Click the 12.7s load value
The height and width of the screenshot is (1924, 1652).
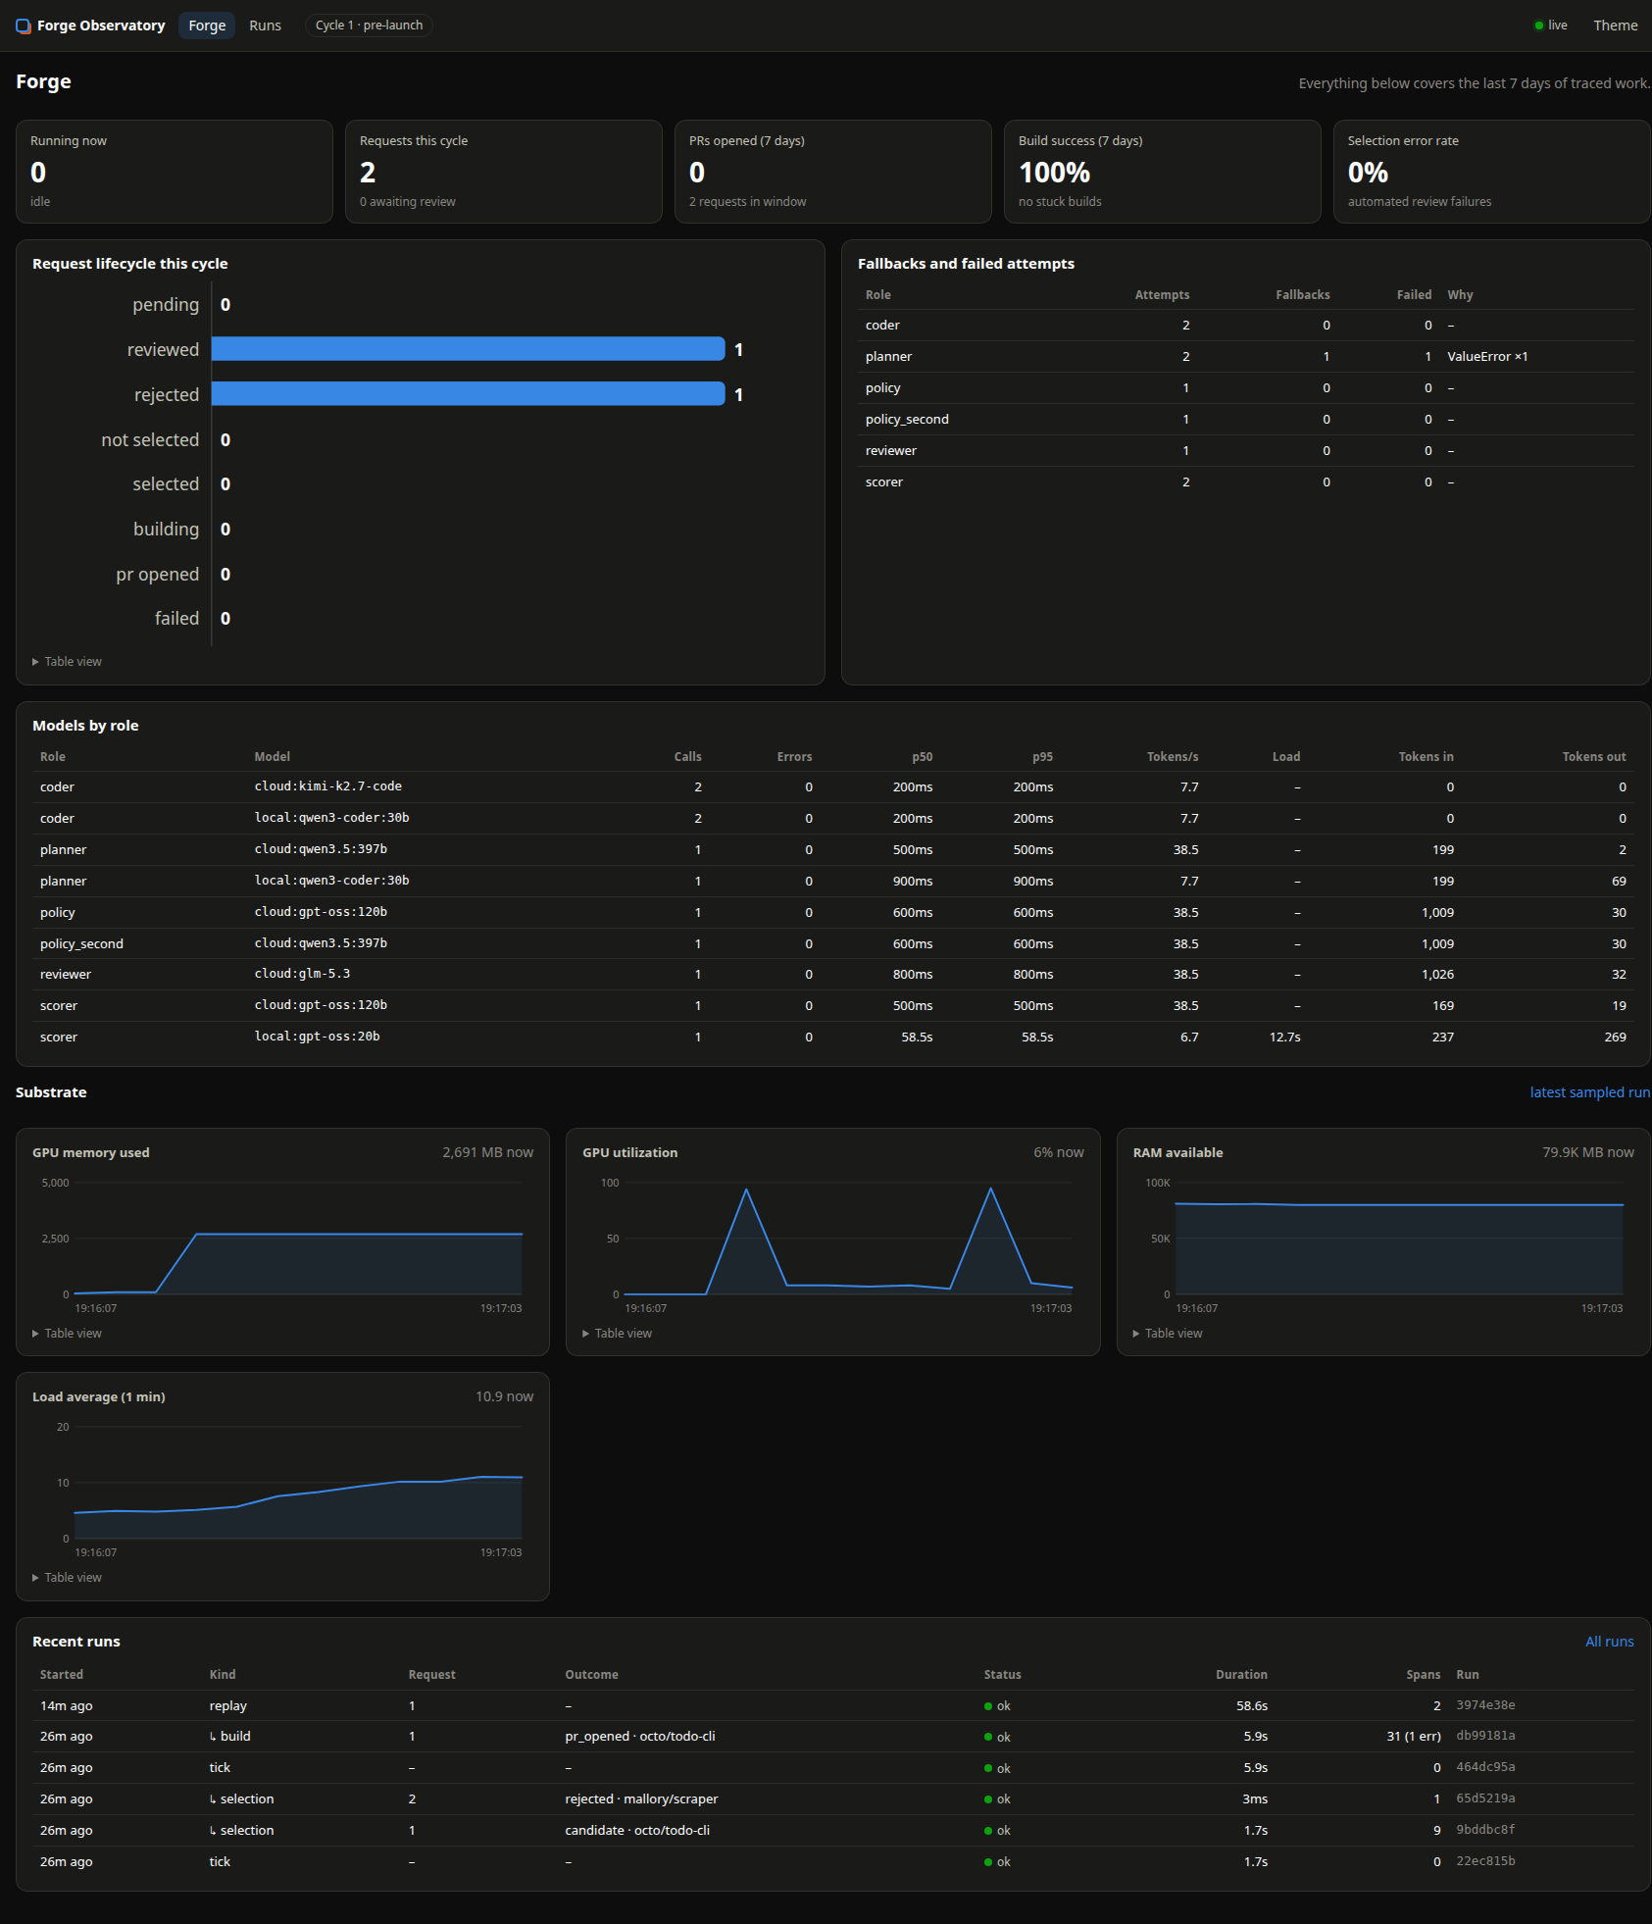[1284, 1038]
